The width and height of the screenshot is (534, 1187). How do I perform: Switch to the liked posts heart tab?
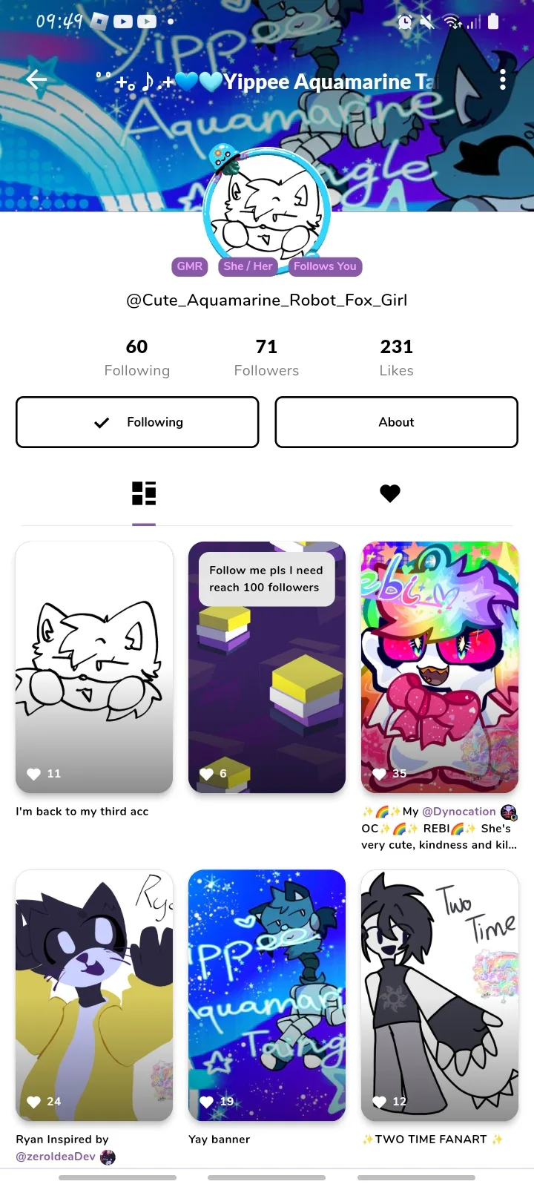[390, 493]
